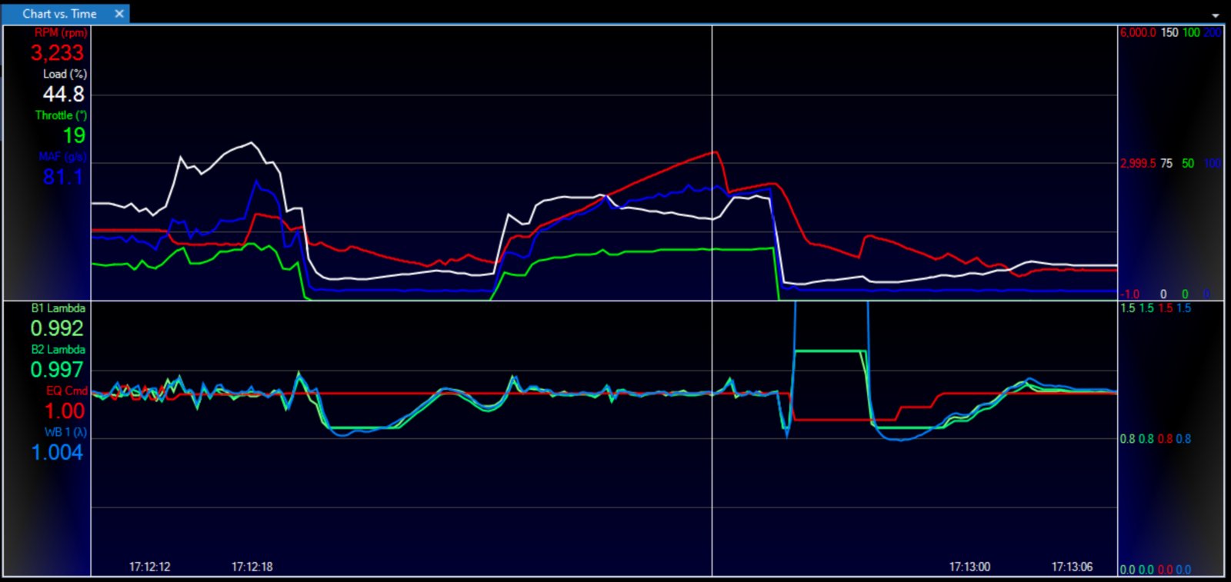Click the 17:12:18 time axis label
Image resolution: width=1231 pixels, height=582 pixels.
coord(252,567)
